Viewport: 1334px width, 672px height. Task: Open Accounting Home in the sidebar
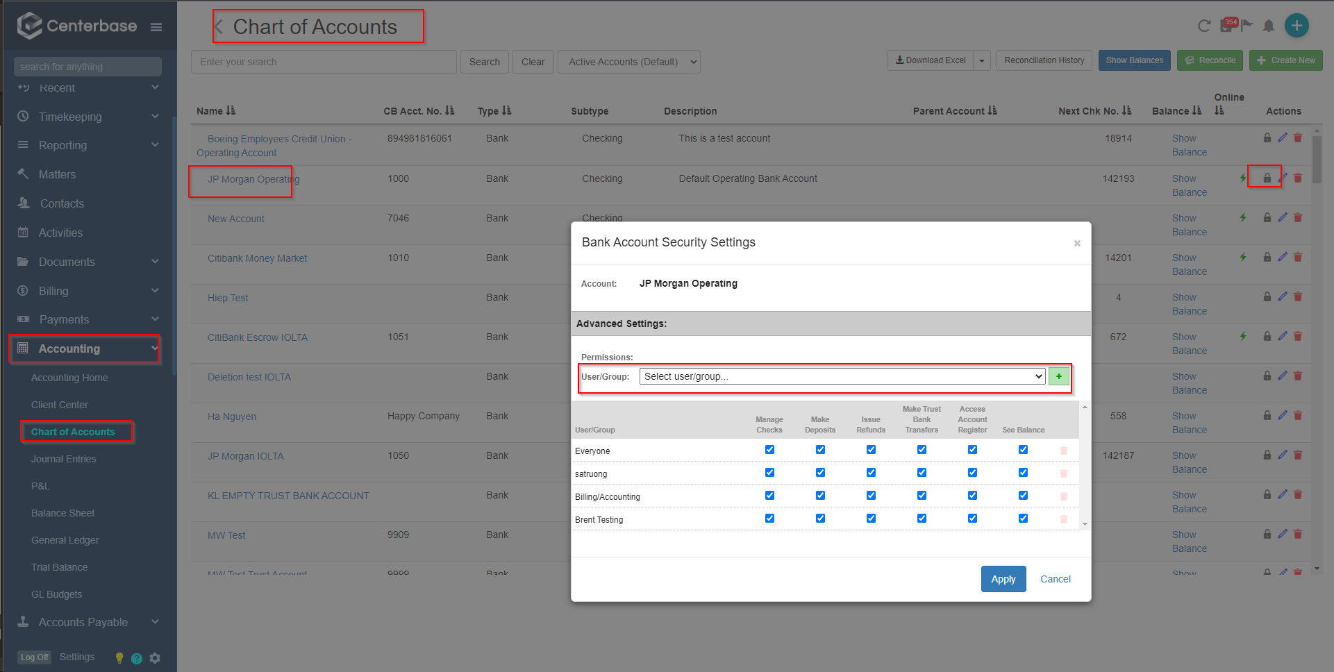[x=69, y=378]
